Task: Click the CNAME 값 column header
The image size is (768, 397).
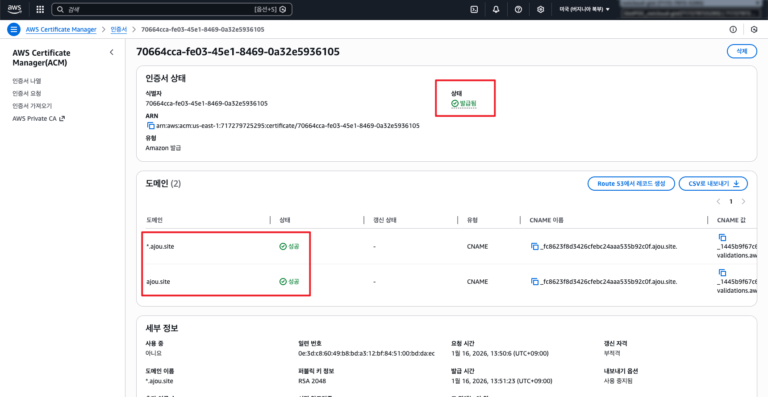Action: [731, 220]
